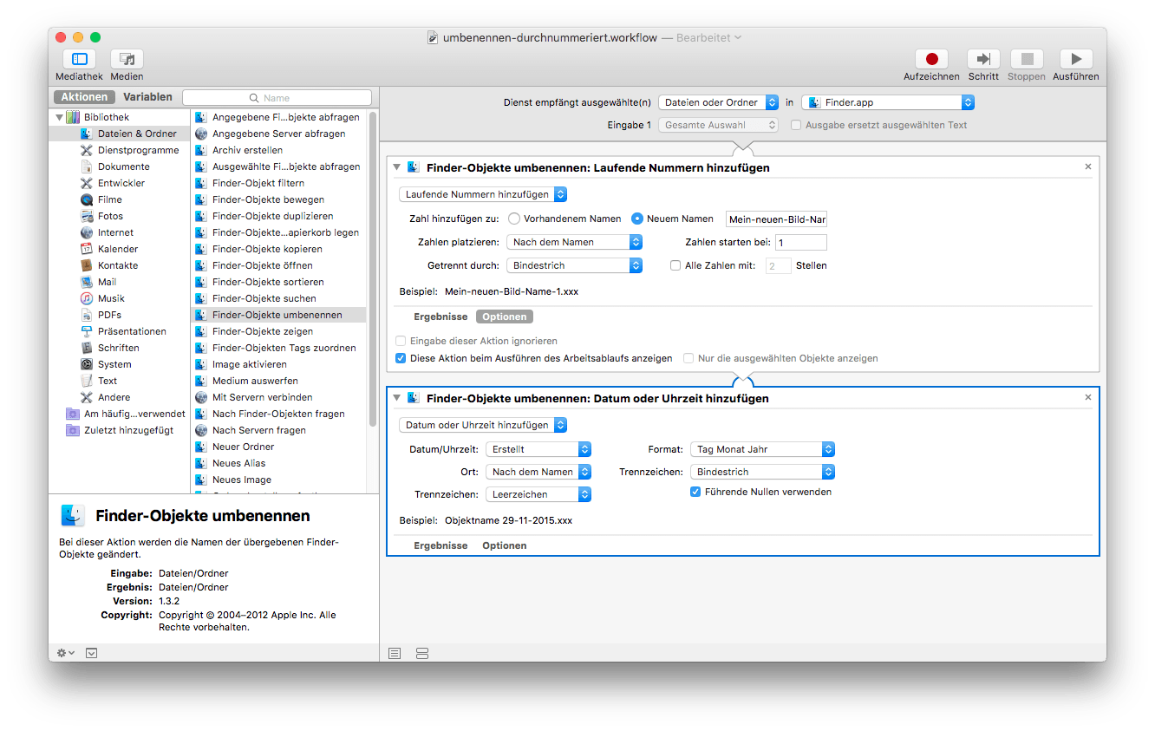
Task: Collapse the Bibliothek tree
Action: click(60, 117)
